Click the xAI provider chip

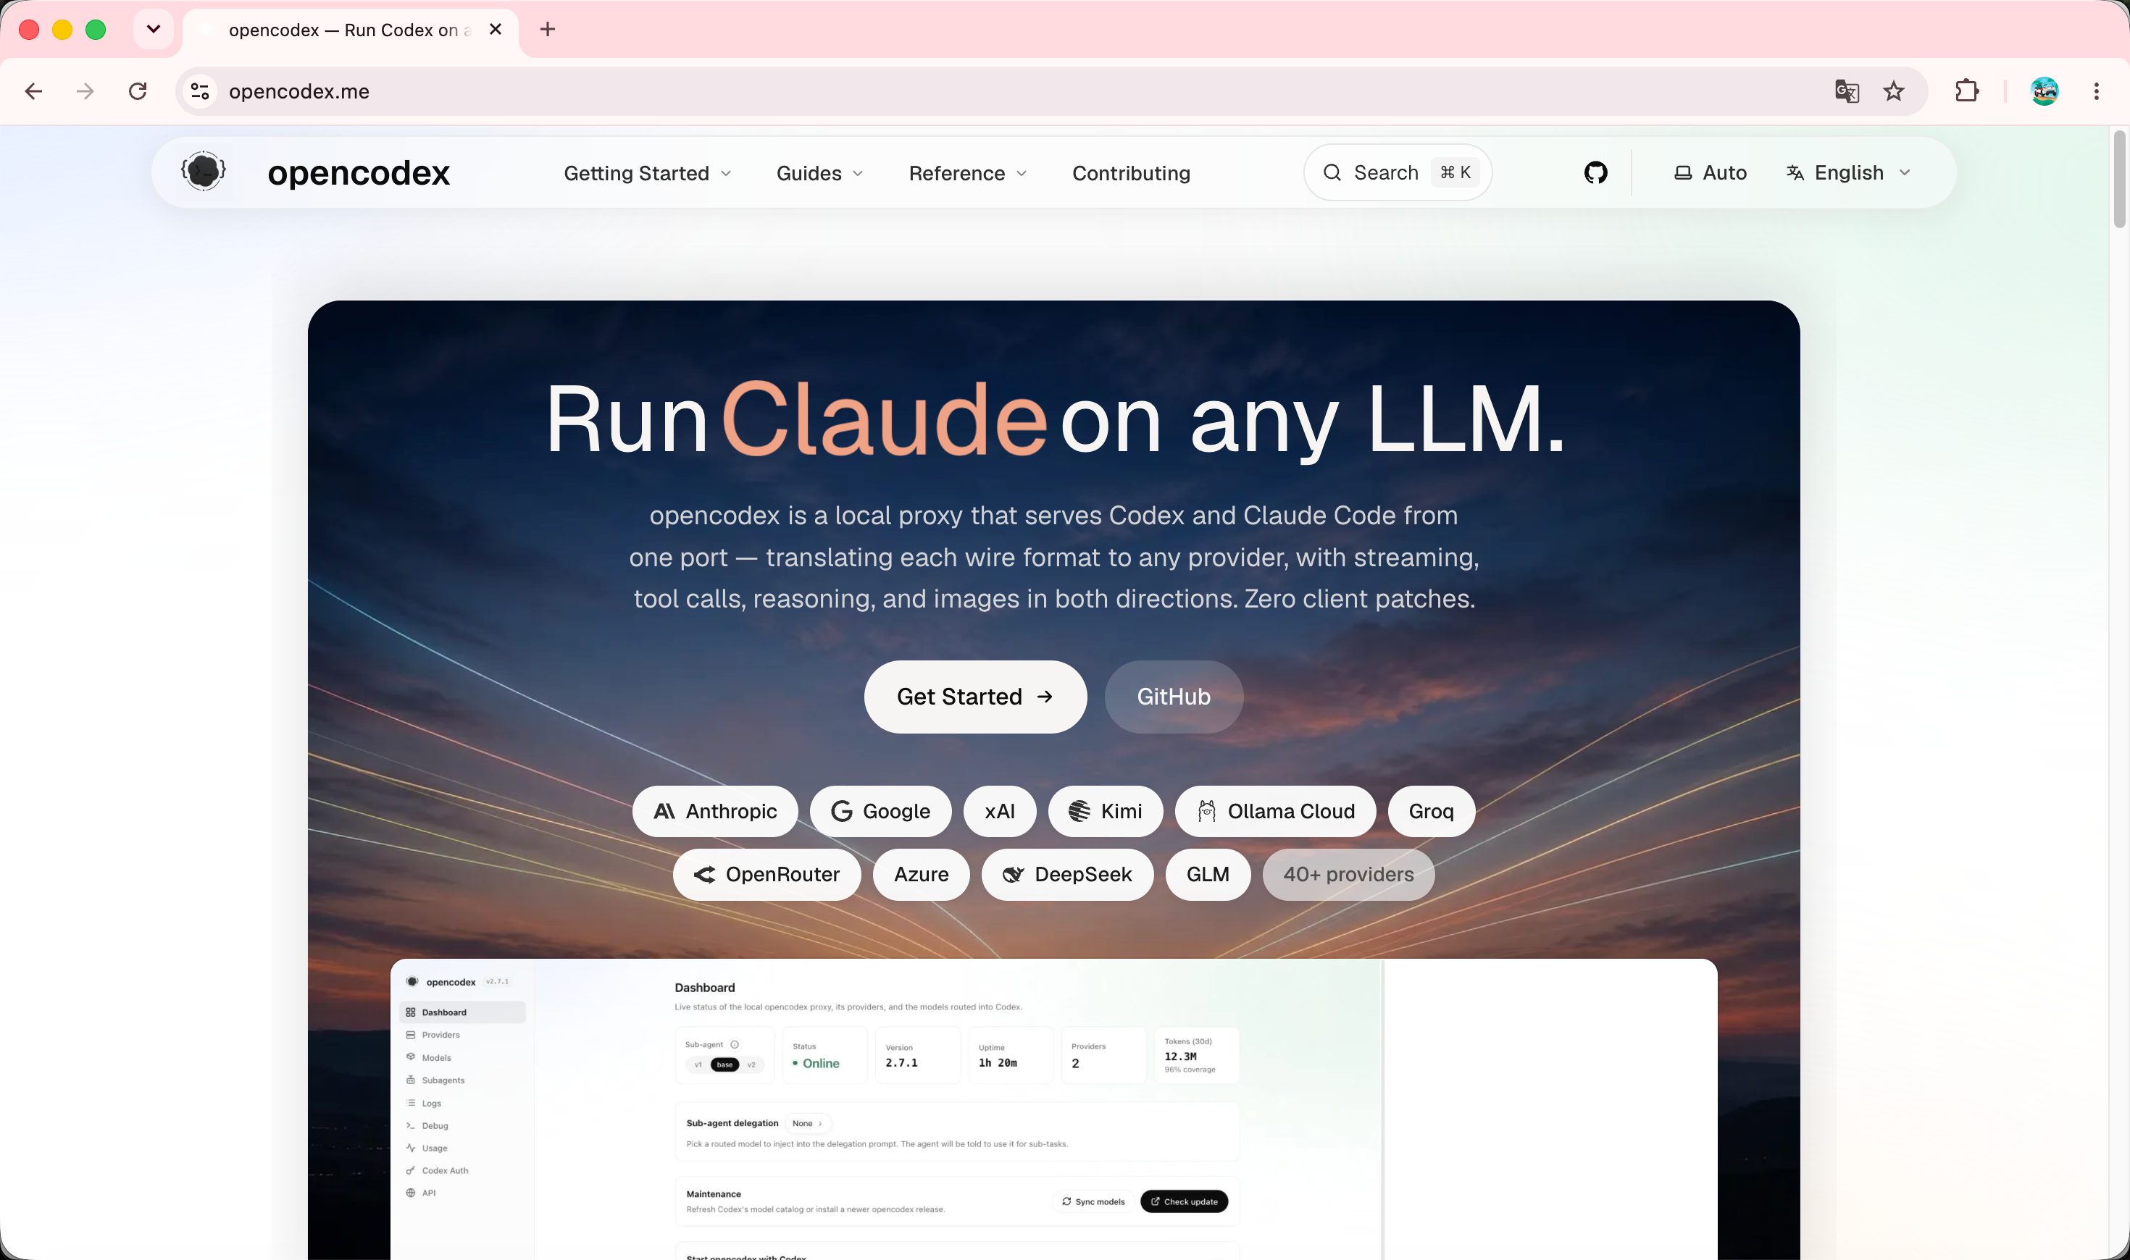click(1000, 812)
